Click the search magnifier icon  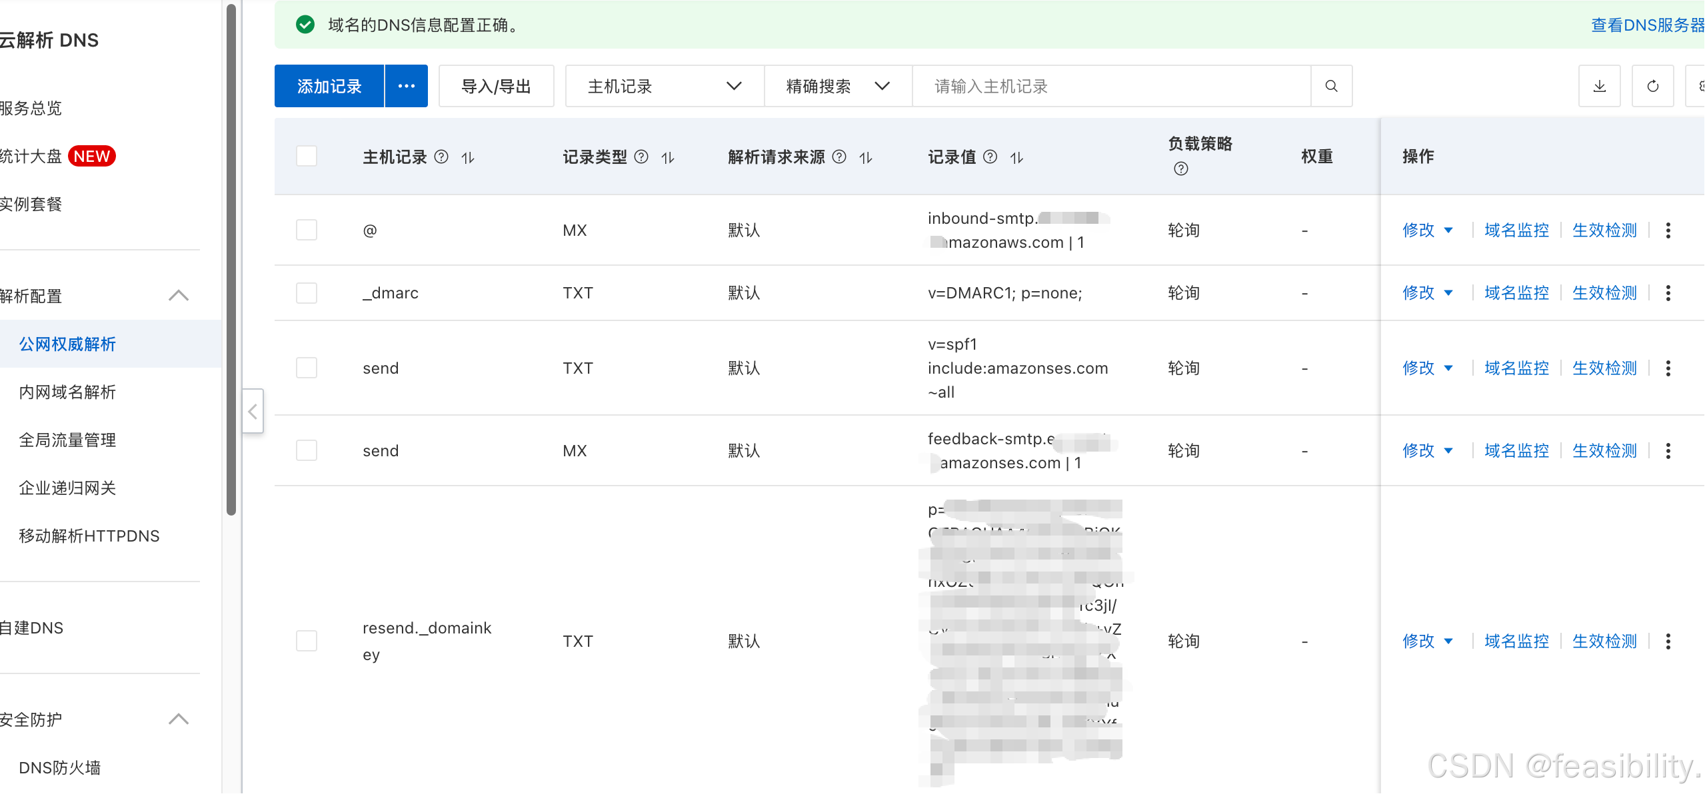click(1331, 86)
